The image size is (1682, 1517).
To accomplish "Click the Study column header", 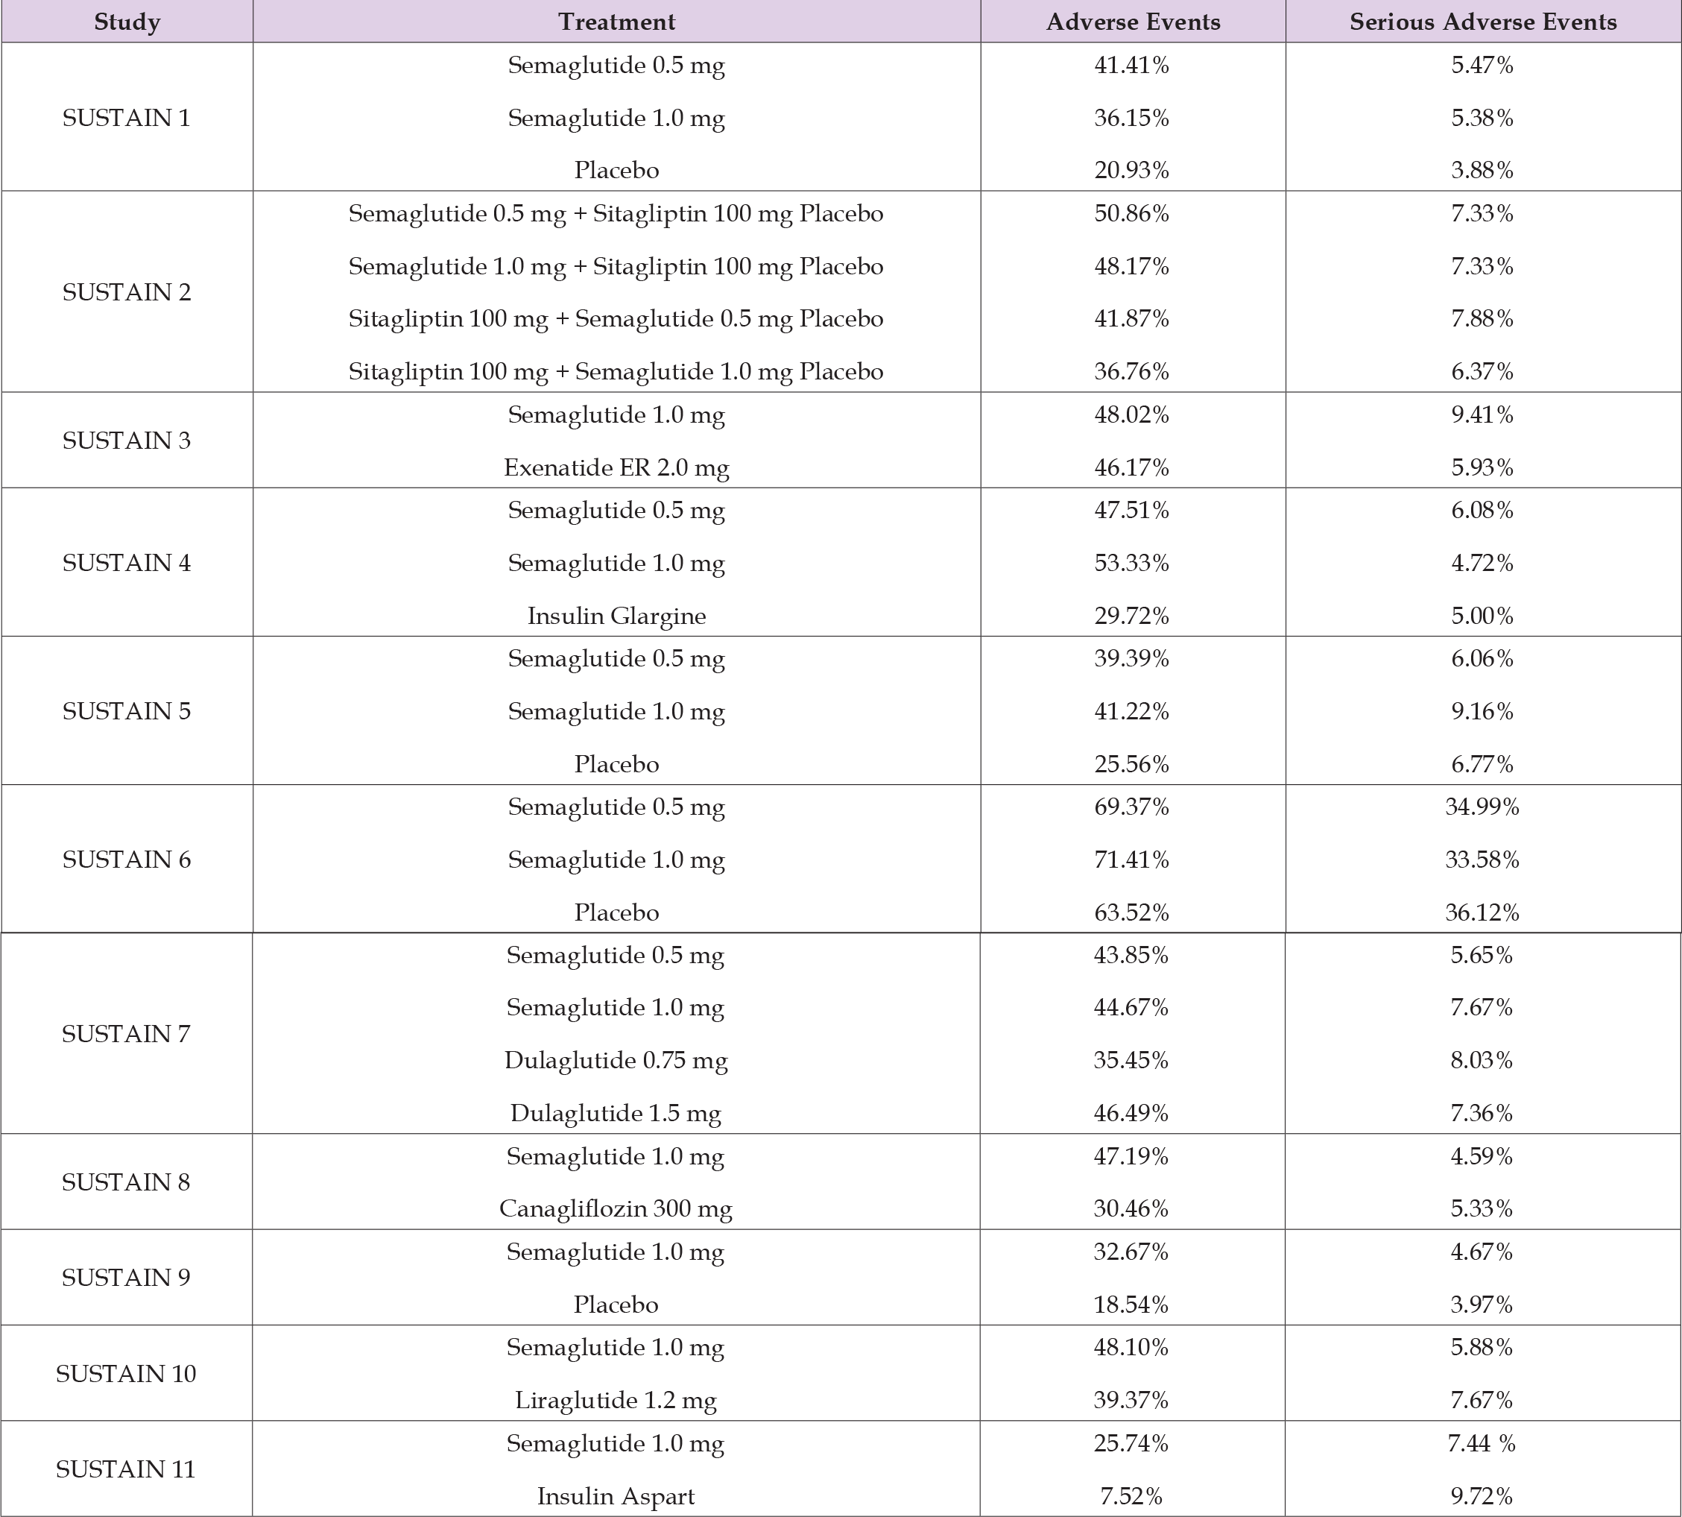I will pyautogui.click(x=127, y=22).
